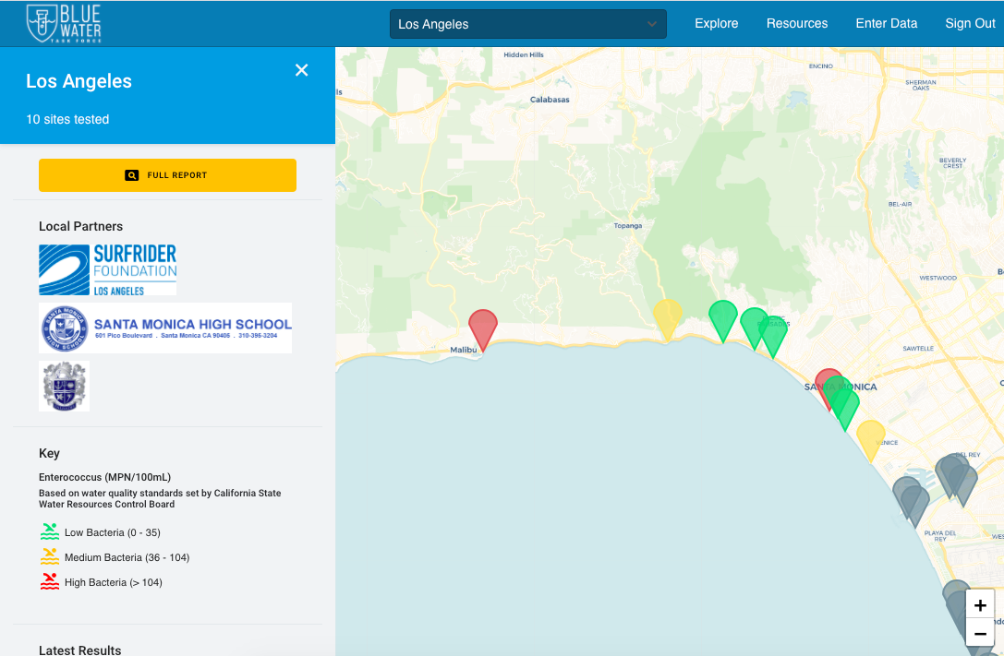Viewport: 1004px width, 656px height.
Task: Click the Sign Out link
Action: [x=970, y=24]
